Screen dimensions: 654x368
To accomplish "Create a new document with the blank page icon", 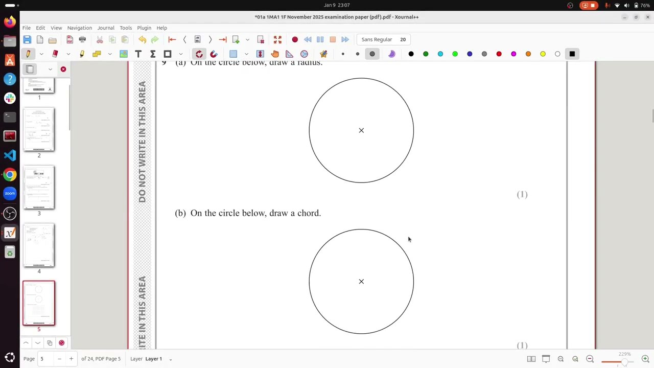I will pyautogui.click(x=40, y=39).
